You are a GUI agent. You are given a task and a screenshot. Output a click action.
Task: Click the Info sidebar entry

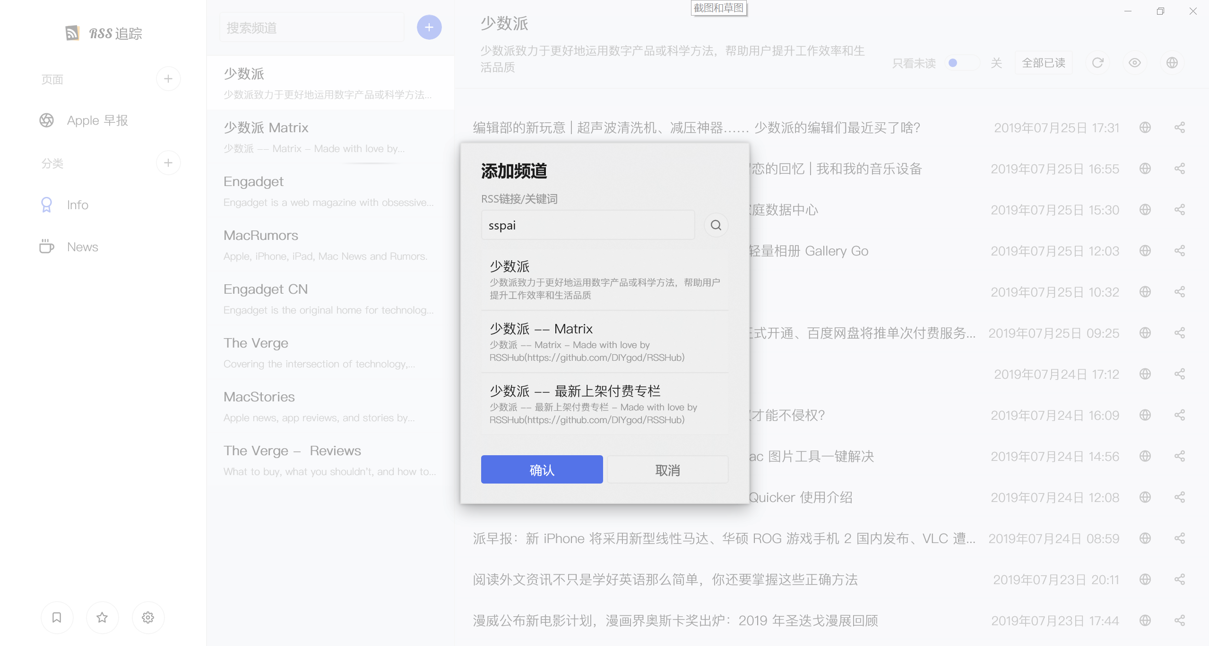[77, 204]
